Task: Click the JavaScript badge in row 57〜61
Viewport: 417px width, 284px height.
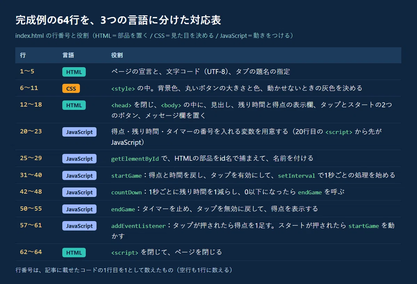Action: (80, 226)
